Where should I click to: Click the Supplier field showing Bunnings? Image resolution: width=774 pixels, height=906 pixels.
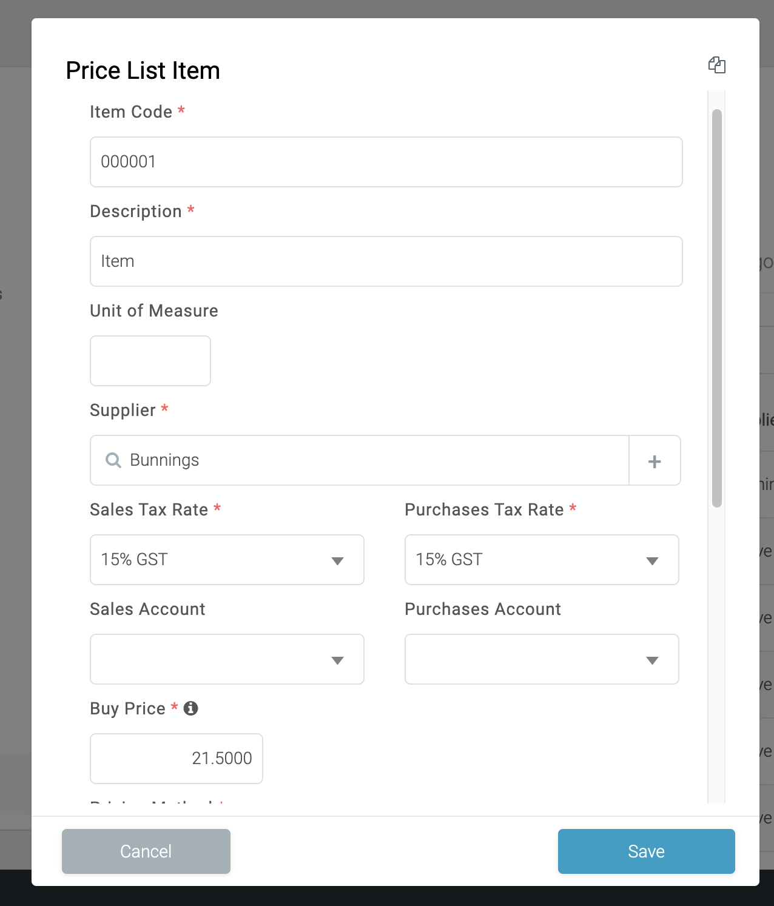tap(360, 460)
